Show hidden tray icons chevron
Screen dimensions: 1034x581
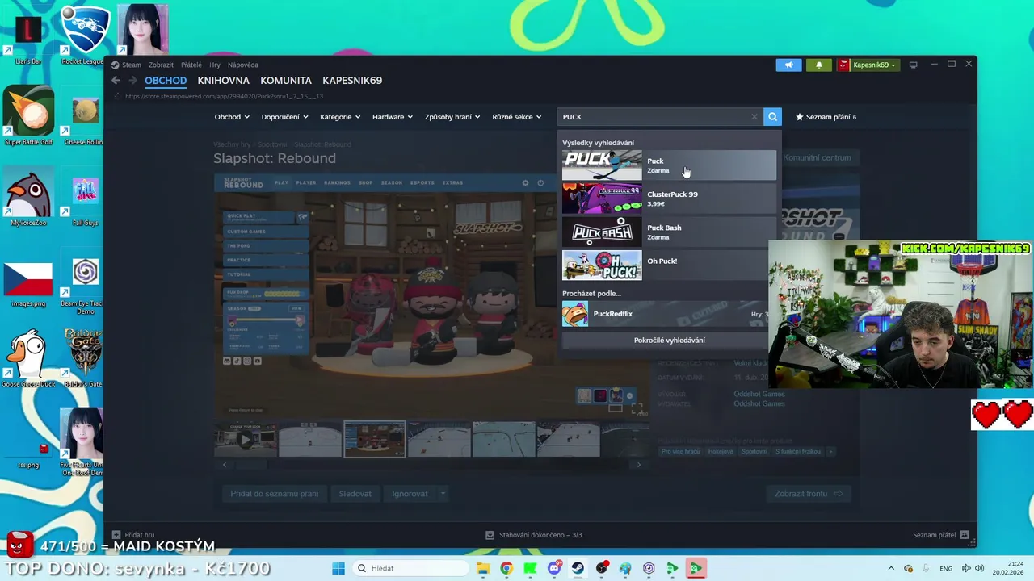891,568
